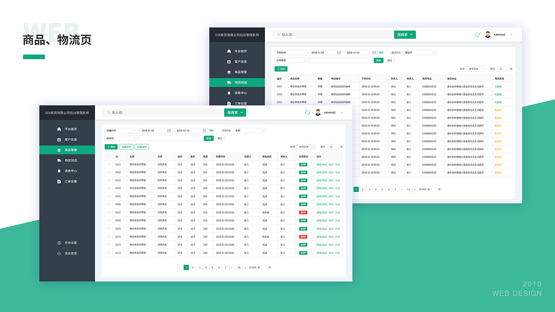Open start date calendar icon in logistics window
Viewport: 555px width, 312px height.
point(339,52)
